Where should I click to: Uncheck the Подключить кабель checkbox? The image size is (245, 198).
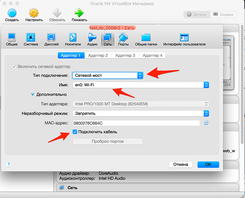pyautogui.click(x=75, y=132)
